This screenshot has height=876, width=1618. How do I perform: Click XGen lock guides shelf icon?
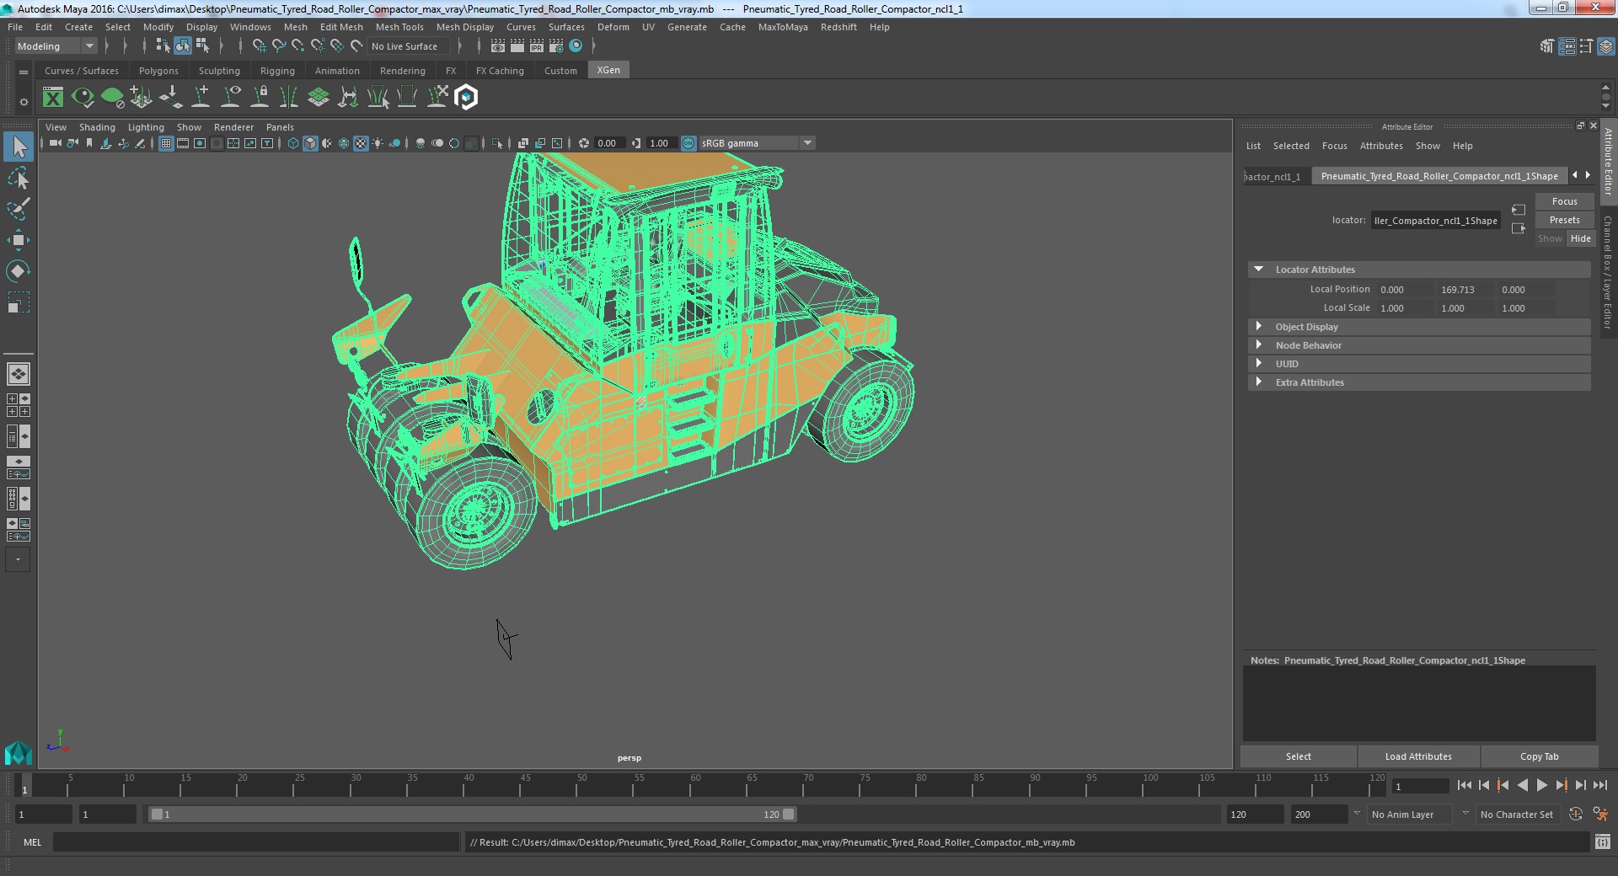(x=260, y=98)
